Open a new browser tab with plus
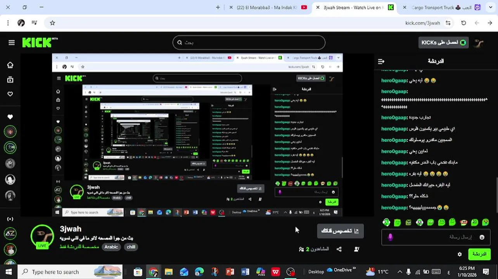Screen dimensions: 498x279 (218, 7)
